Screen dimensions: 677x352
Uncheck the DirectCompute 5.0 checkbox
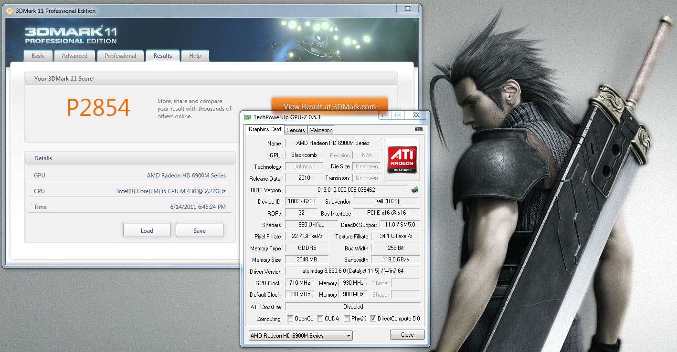coord(373,319)
